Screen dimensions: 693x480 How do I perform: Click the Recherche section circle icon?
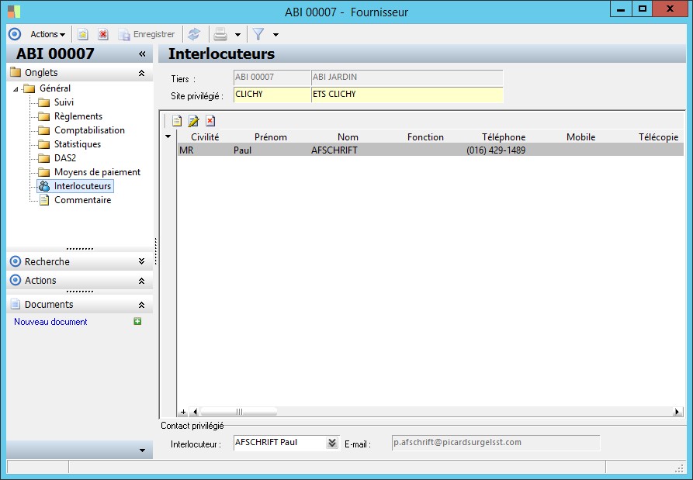tap(16, 261)
